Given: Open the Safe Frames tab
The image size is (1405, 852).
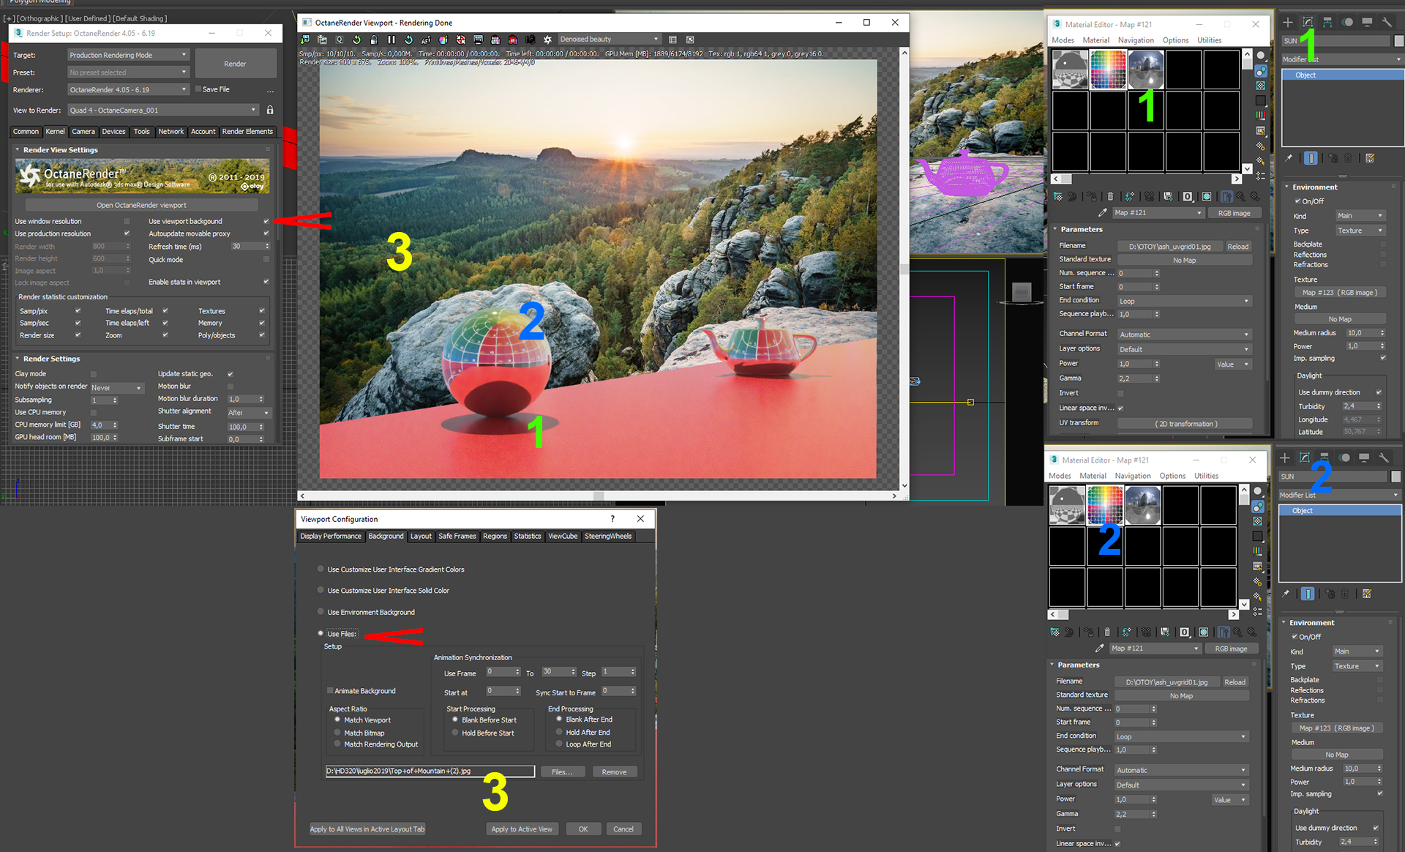Looking at the screenshot, I should coord(457,536).
